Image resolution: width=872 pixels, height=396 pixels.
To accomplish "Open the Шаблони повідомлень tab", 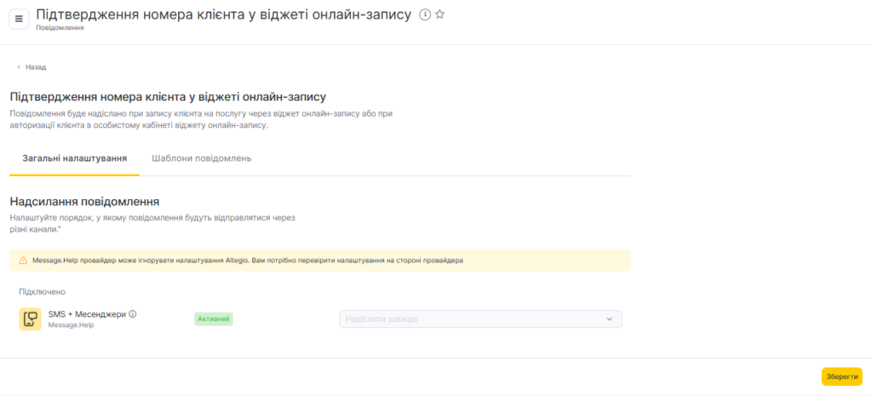I will (201, 158).
